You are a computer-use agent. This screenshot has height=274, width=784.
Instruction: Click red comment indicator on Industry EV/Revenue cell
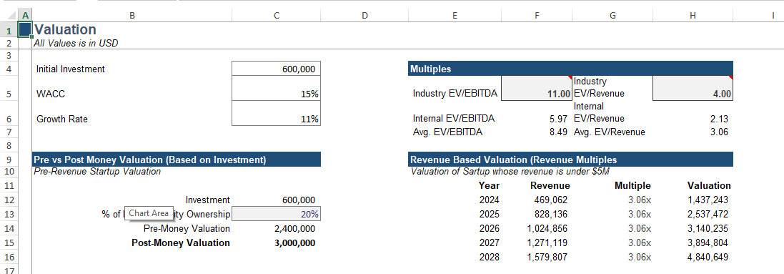coord(731,78)
